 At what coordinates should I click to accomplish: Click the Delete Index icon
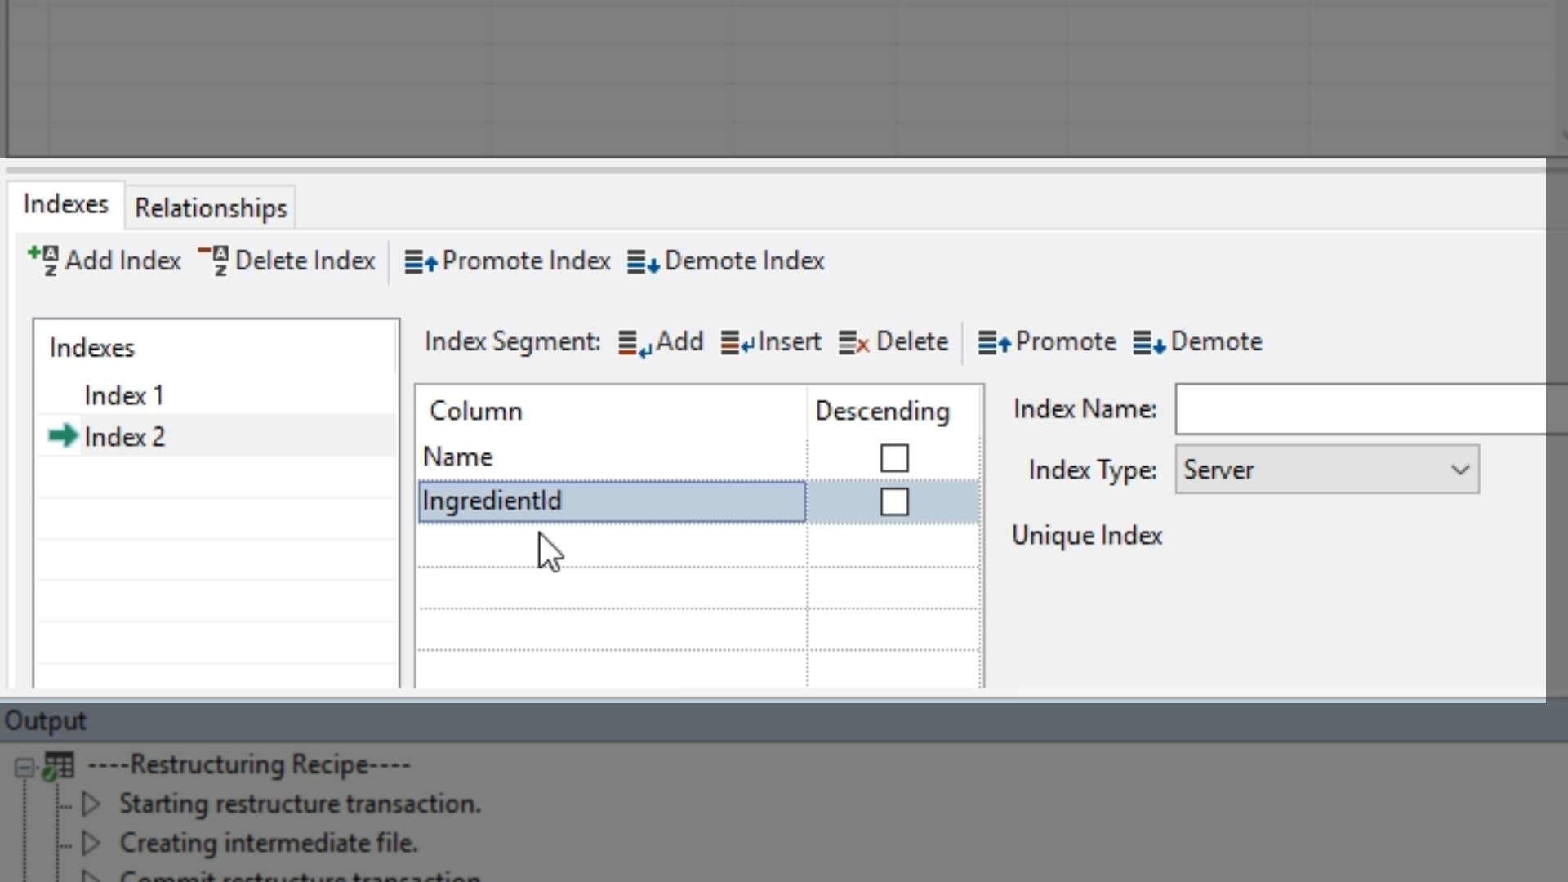point(213,261)
